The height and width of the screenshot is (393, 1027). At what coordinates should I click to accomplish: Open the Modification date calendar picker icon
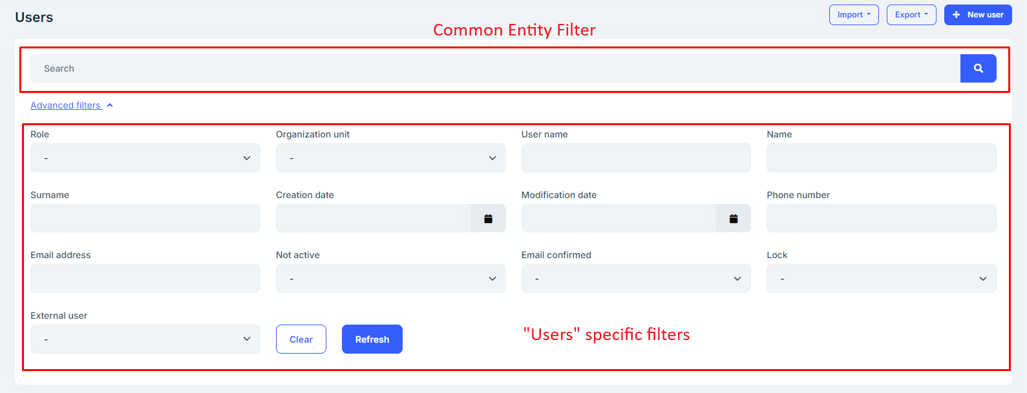coord(734,218)
